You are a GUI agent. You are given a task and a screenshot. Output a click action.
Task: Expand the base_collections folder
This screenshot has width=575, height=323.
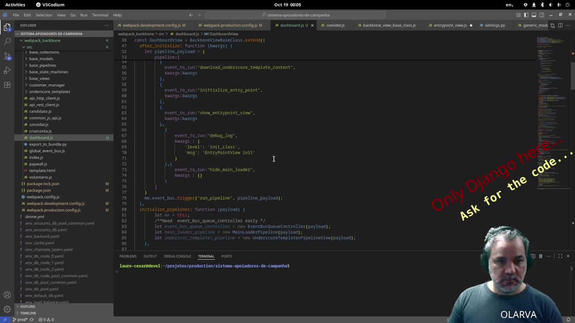[x=44, y=52]
